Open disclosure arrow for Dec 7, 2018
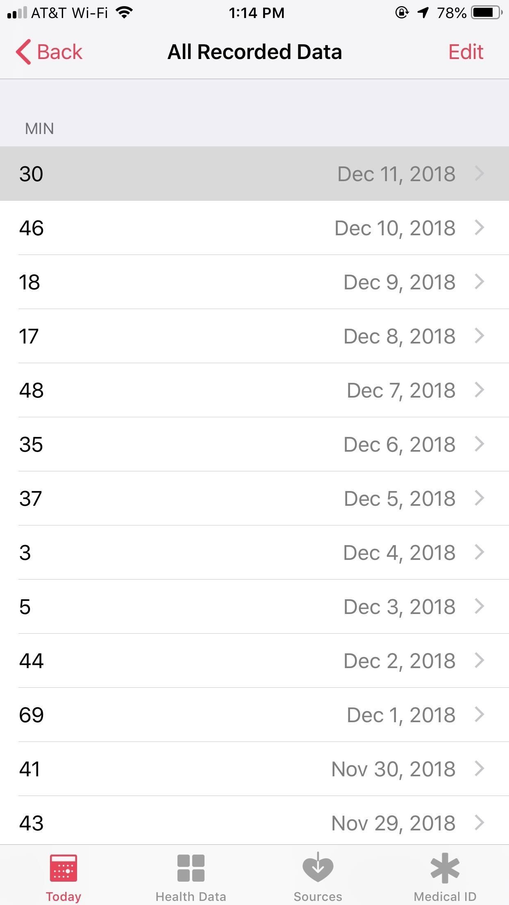The width and height of the screenshot is (509, 905). [x=479, y=390]
